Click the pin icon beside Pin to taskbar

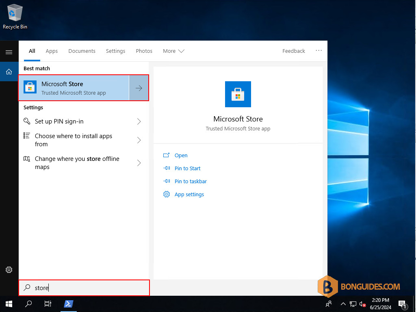pos(166,181)
